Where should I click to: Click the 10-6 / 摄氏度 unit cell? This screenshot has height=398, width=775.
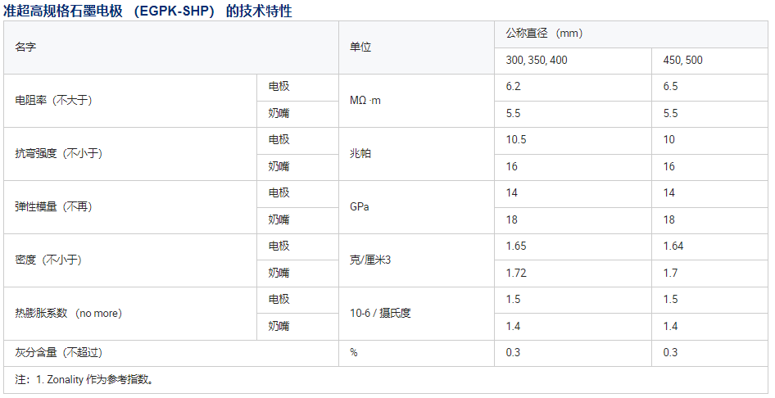coord(380,314)
